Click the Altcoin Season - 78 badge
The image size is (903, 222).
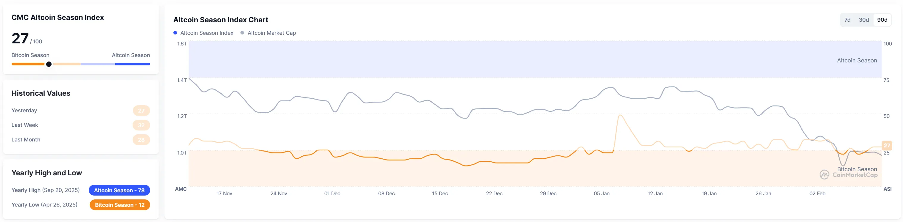pyautogui.click(x=119, y=190)
